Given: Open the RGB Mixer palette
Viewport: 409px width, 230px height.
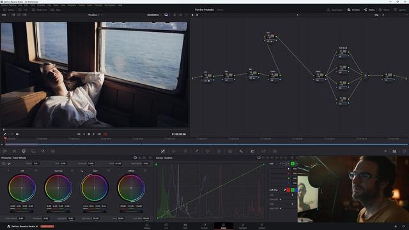Looking at the screenshot, I should (43, 151).
